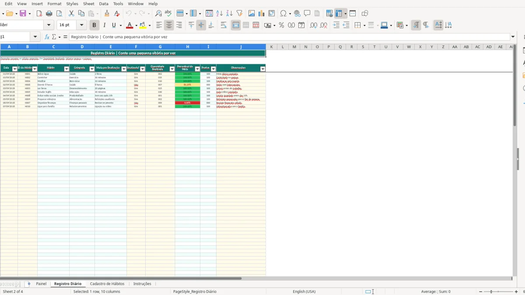Center text horizontally
Viewport: 525px width, 295px height.
(x=169, y=25)
